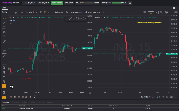Switch to the D daily timeframe
179x111 pixels.
tap(34, 12)
